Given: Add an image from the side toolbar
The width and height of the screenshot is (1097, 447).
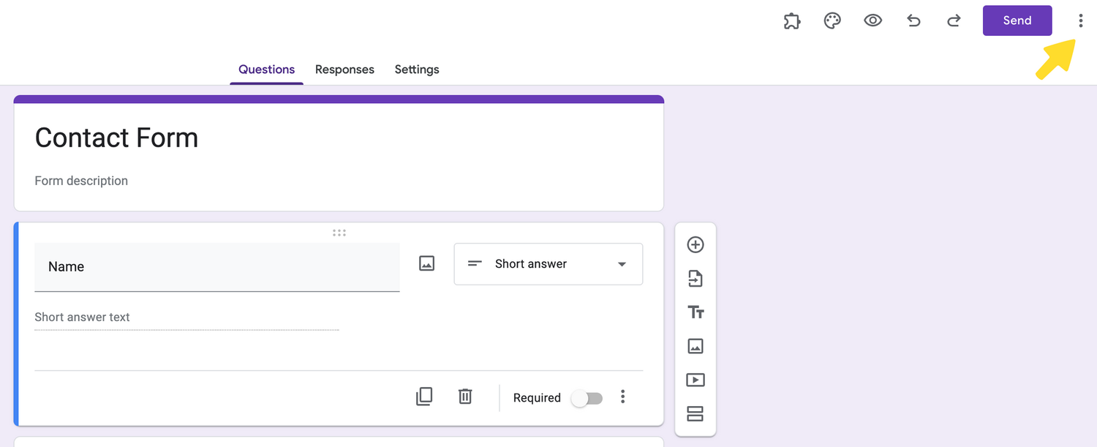Looking at the screenshot, I should tap(695, 346).
